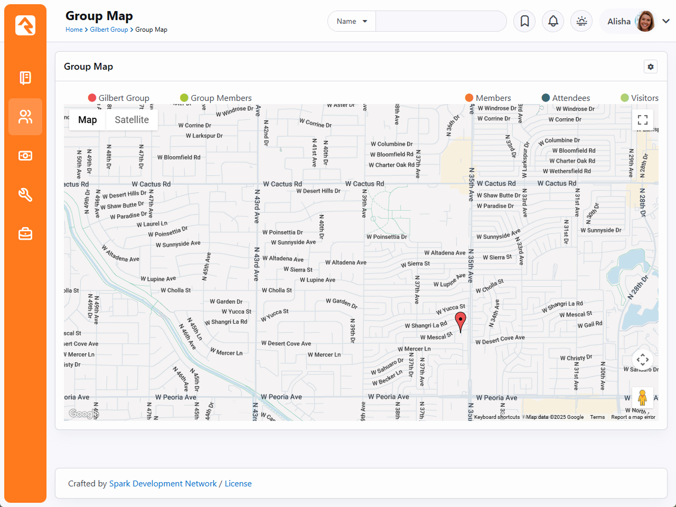Click the Rock logo icon in sidebar

25,25
